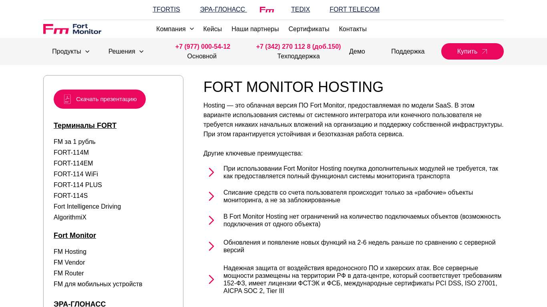Select FORT-114 WiFi in the sidebar list

[76, 174]
